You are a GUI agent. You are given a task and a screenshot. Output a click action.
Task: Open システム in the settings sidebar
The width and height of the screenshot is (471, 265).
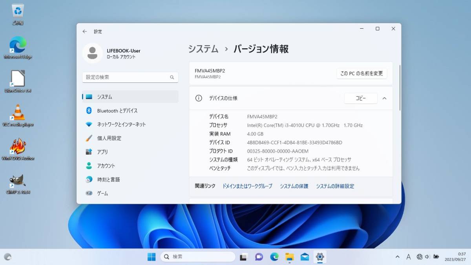point(130,97)
